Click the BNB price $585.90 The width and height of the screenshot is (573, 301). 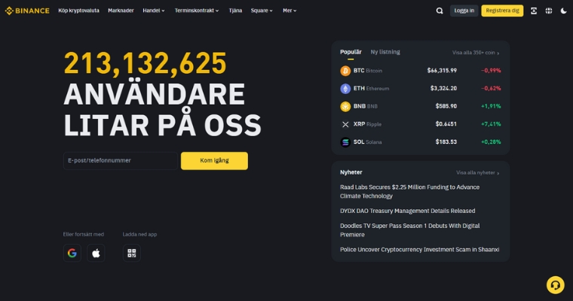446,106
